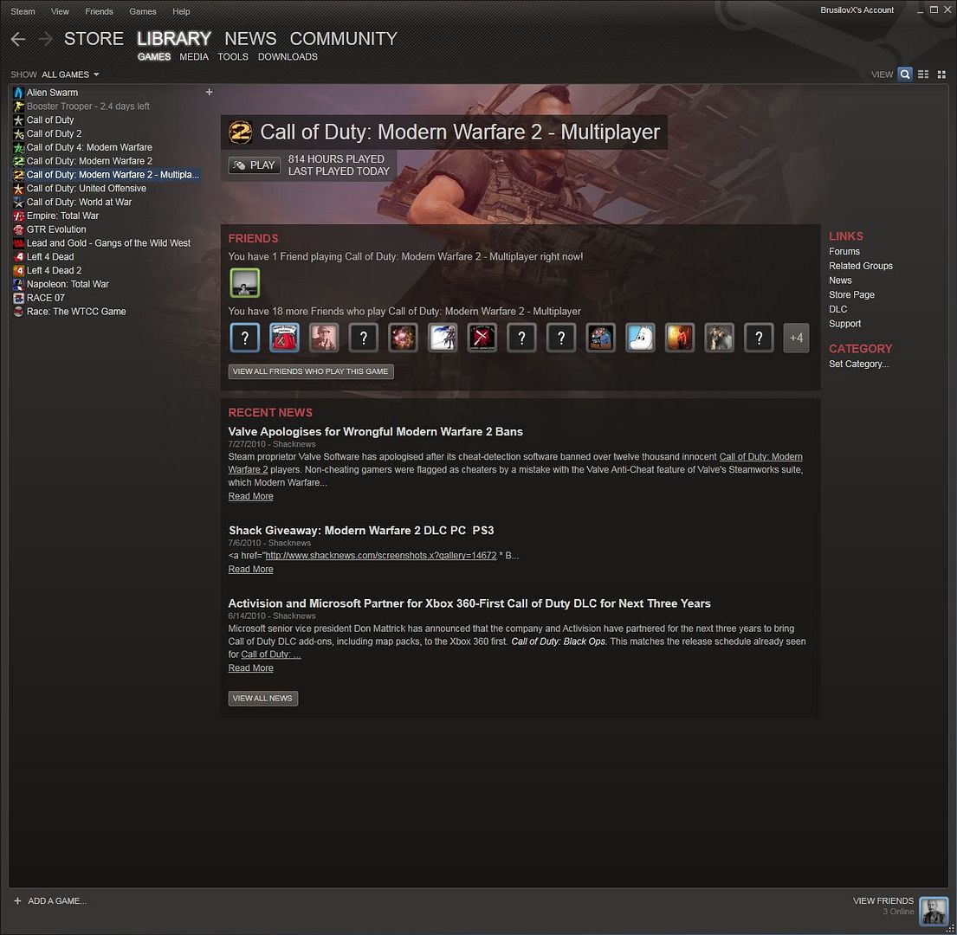957x935 pixels.
Task: Open Set Category option
Action: pyautogui.click(x=858, y=364)
